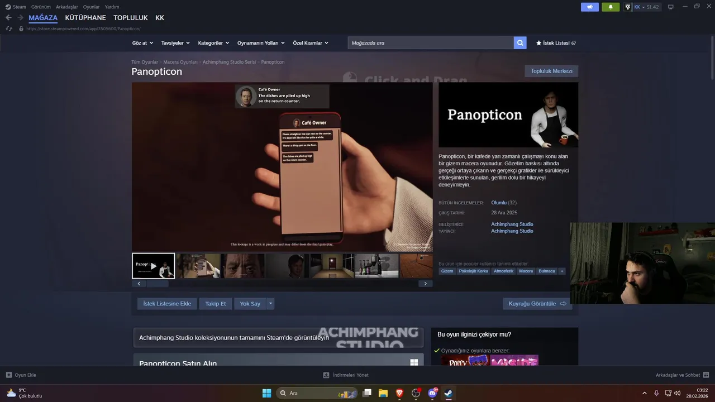Click the Steam taskbar icon
Image resolution: width=715 pixels, height=402 pixels.
pos(449,393)
